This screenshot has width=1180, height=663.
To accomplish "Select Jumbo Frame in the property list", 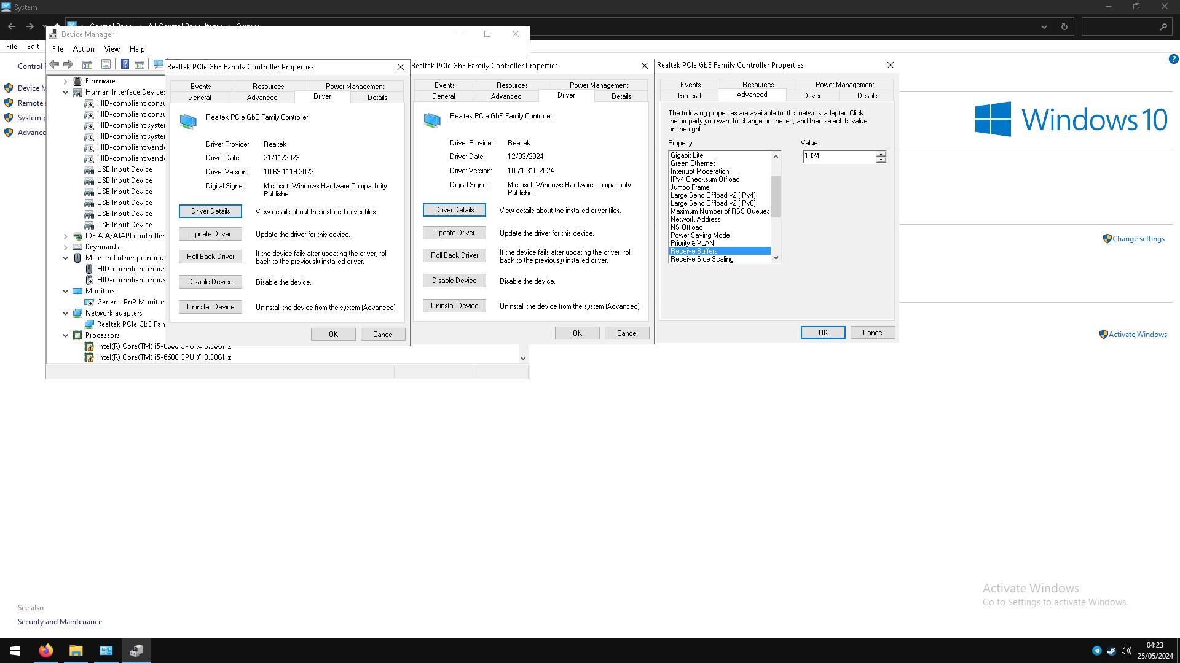I will (690, 187).
